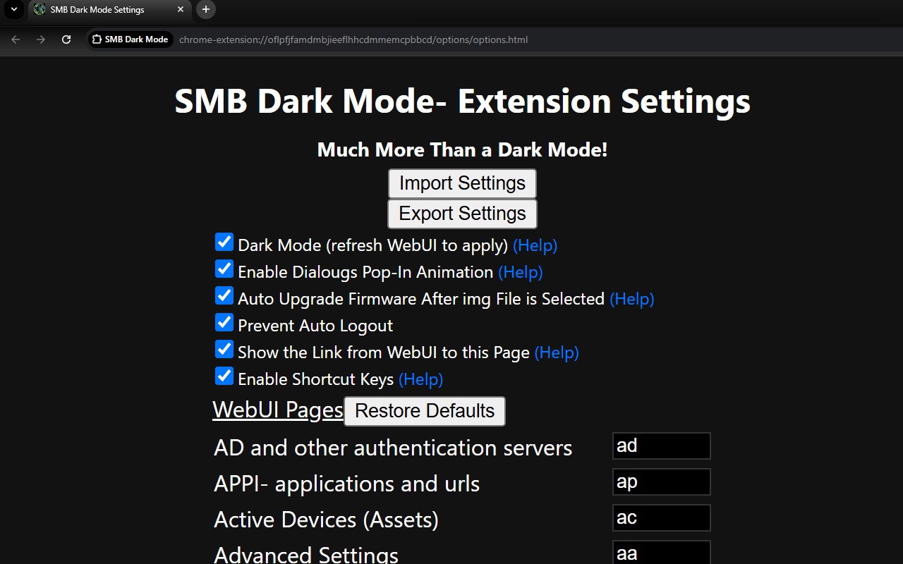
Task: Open Help link for Auto Upgrade Firmware
Action: pos(631,299)
